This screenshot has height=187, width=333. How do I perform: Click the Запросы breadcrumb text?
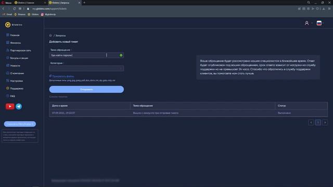(60, 36)
